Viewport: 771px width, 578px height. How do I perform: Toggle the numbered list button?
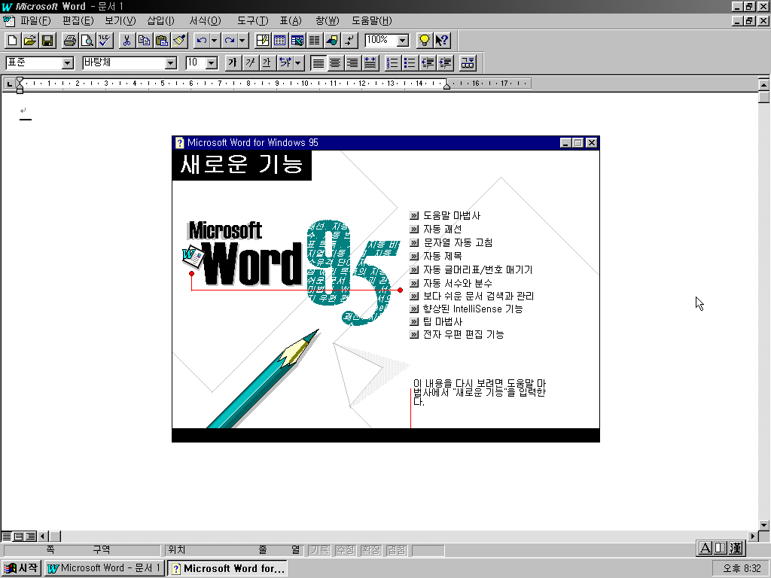click(x=392, y=63)
